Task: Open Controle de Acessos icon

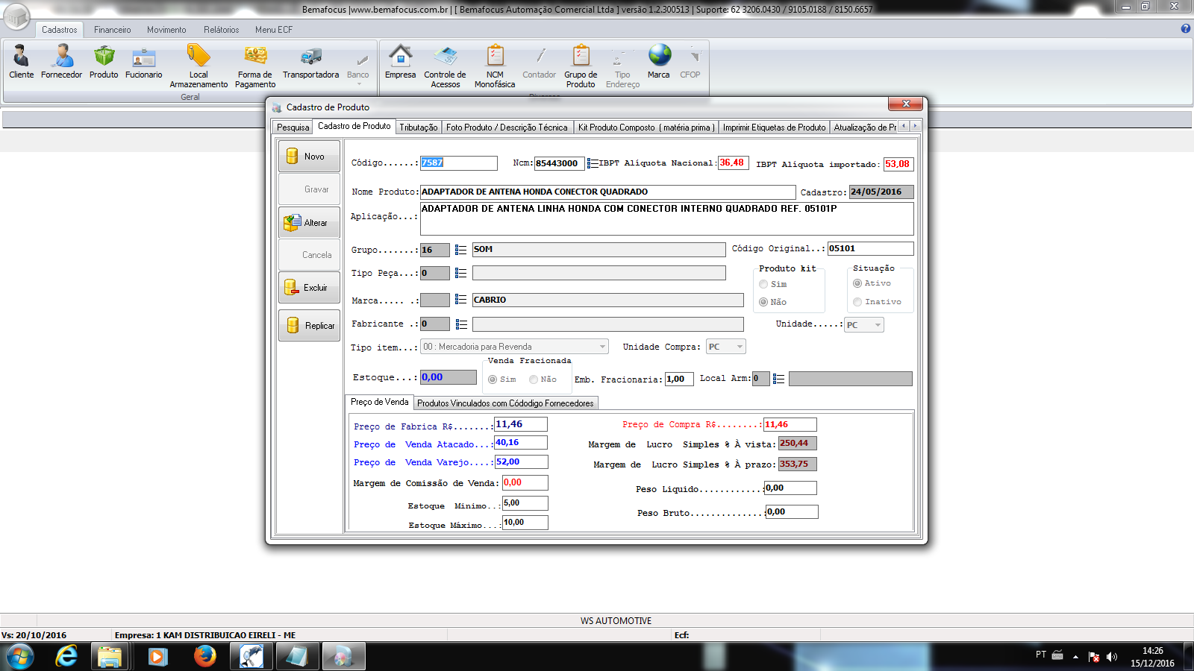Action: (x=445, y=66)
